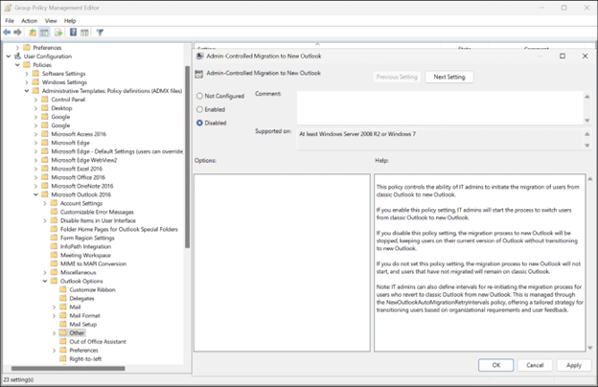Click the Cancel button
598x387 pixels.
(535, 365)
